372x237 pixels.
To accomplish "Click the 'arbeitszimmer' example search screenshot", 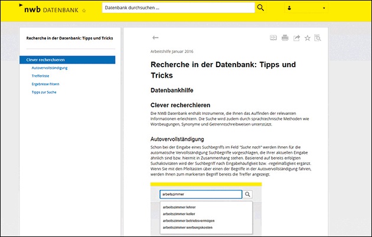I will [205, 209].
